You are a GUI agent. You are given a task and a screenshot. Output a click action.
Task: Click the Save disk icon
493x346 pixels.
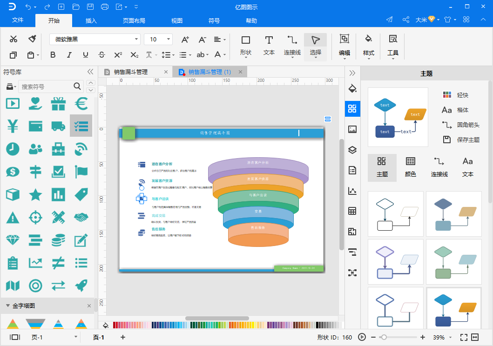(x=90, y=7)
